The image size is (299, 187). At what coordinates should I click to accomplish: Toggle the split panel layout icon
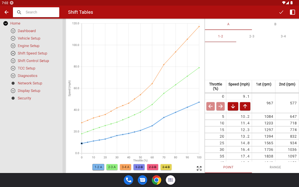[292, 12]
